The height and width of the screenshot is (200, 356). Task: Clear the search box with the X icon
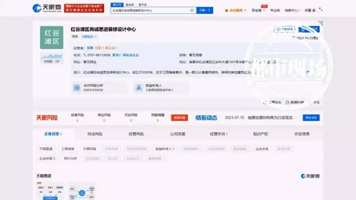coord(192,10)
